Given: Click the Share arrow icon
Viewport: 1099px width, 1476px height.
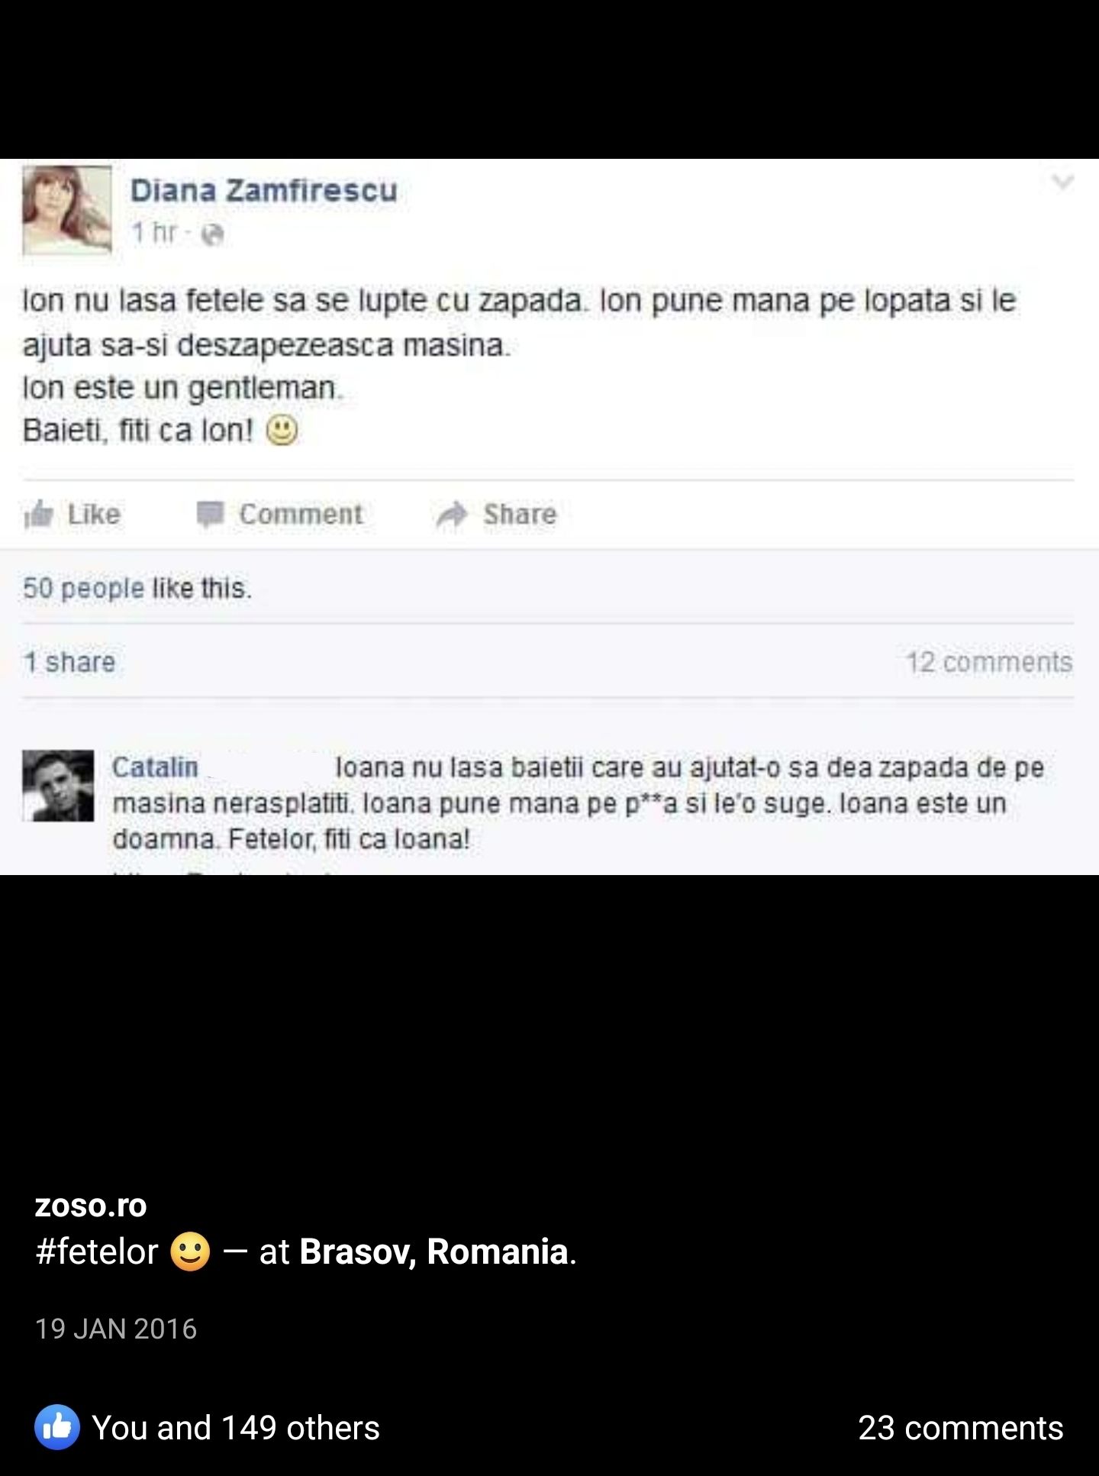Looking at the screenshot, I should tap(452, 515).
